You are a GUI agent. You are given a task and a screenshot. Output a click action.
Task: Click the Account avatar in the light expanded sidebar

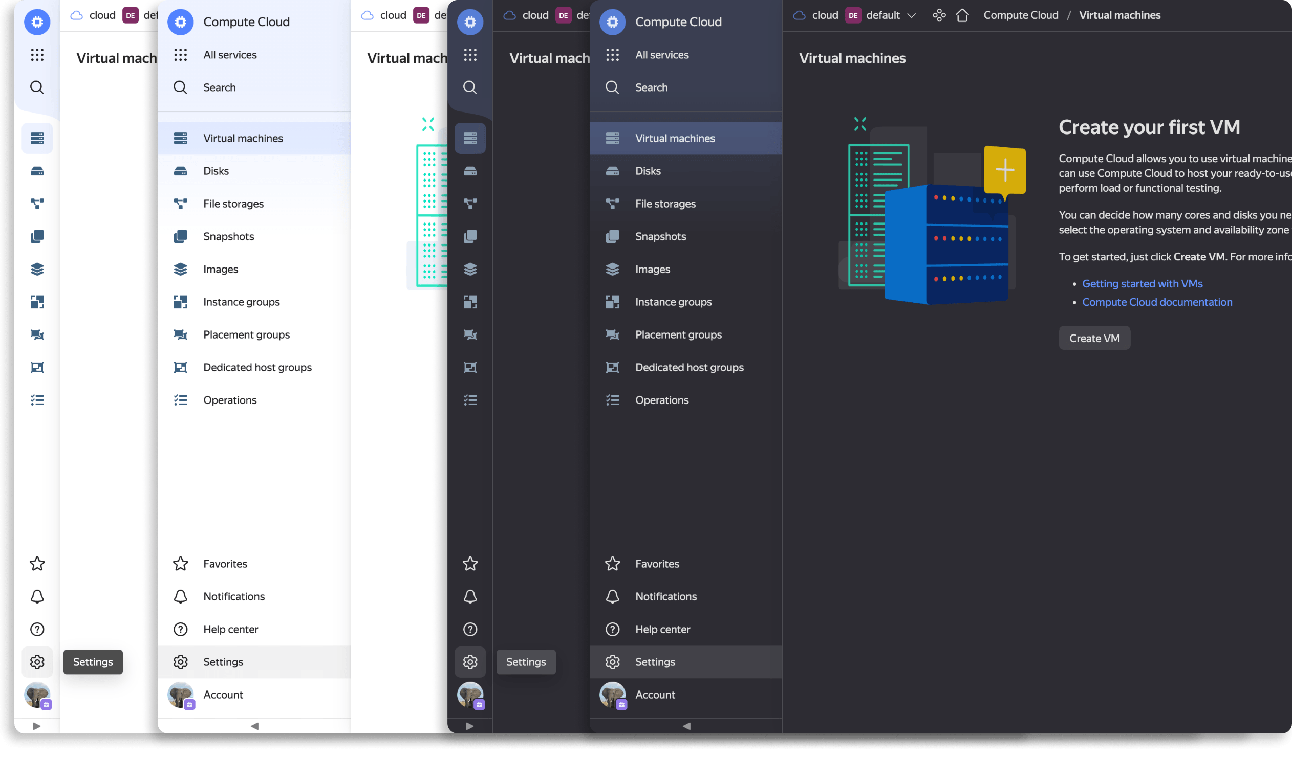[x=181, y=695]
